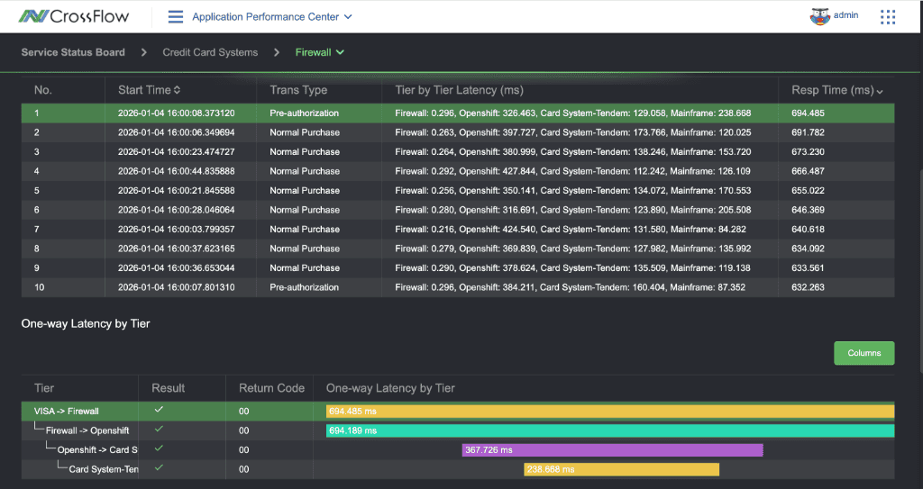This screenshot has height=489, width=923.
Task: Click the admin user avatar
Action: (x=819, y=16)
